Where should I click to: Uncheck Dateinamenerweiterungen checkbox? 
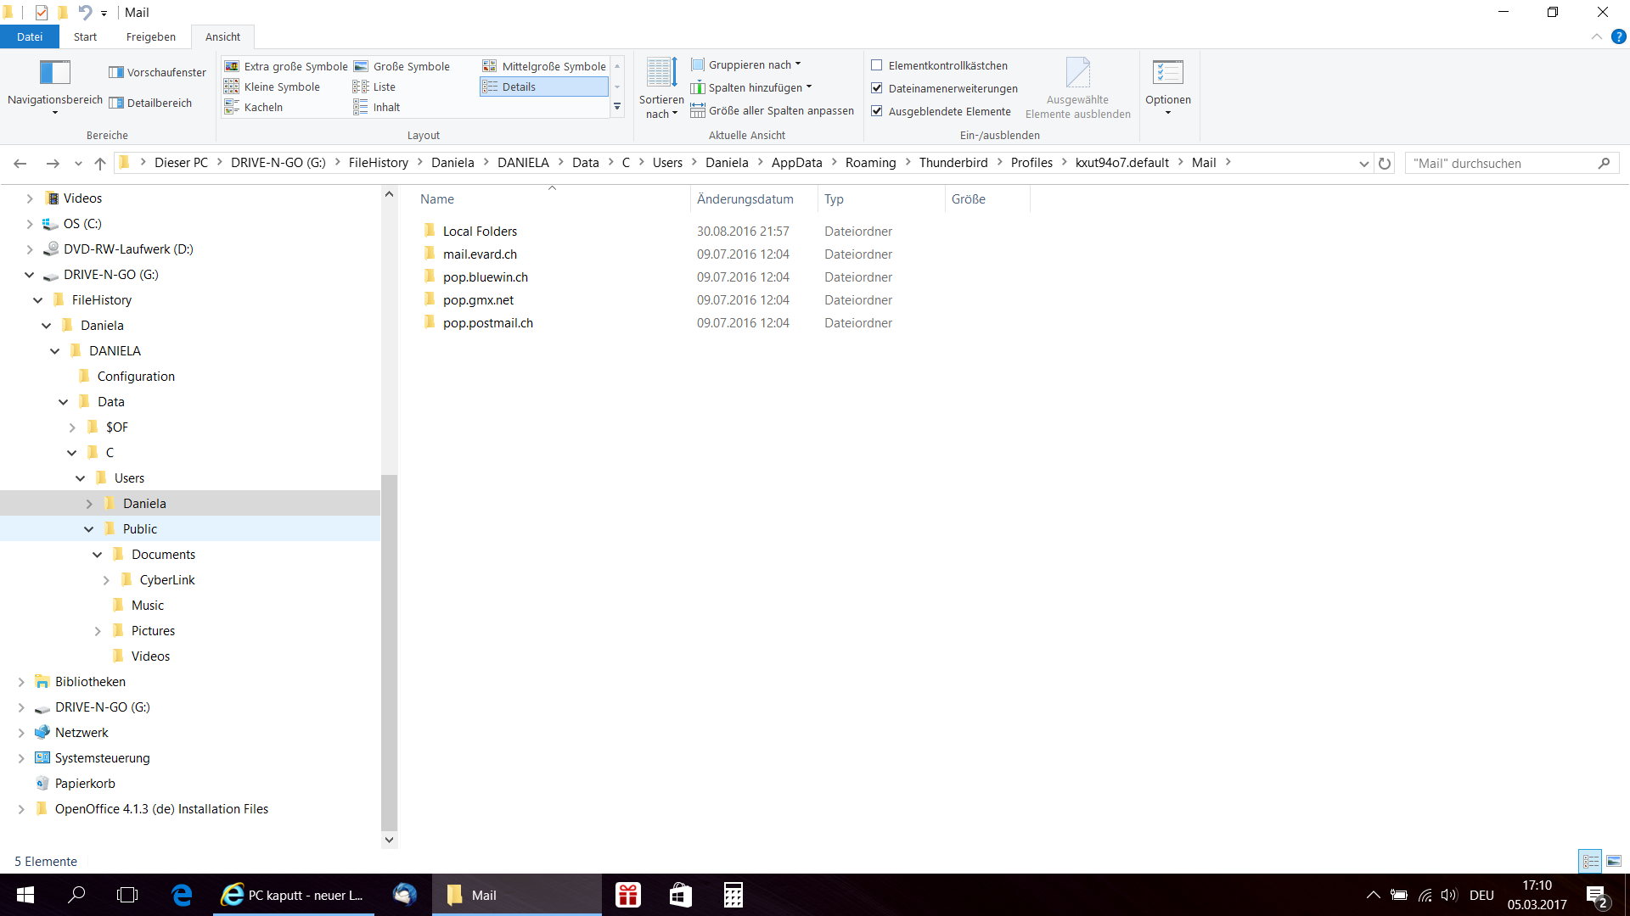click(877, 88)
